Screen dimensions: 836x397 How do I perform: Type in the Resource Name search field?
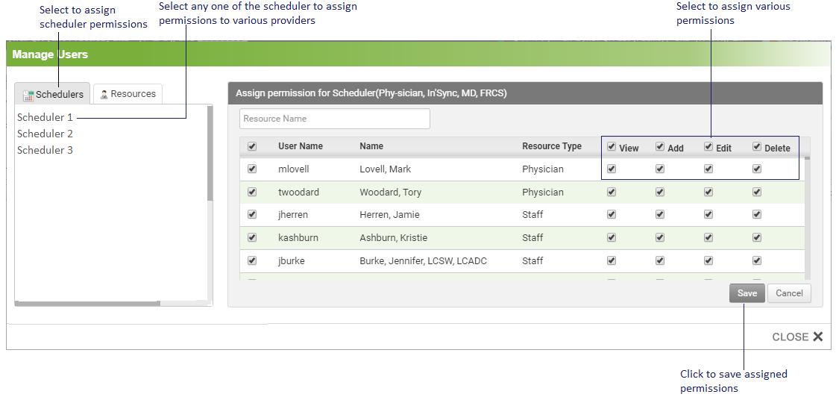(x=335, y=119)
